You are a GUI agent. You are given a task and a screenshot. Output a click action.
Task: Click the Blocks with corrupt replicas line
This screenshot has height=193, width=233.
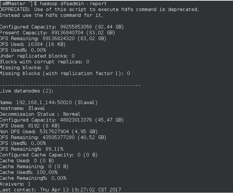(45, 62)
